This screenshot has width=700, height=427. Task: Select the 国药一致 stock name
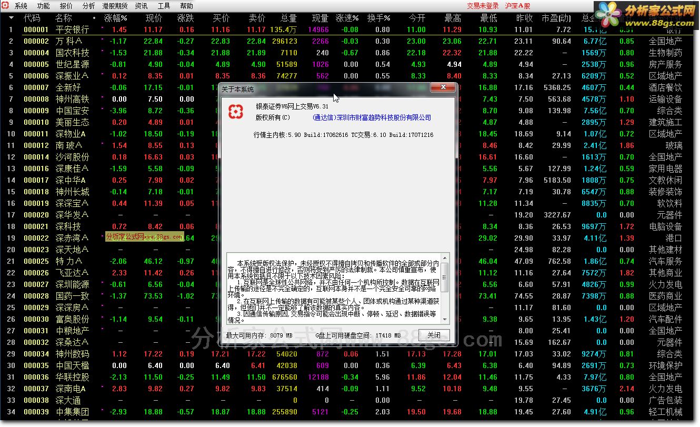coord(73,296)
